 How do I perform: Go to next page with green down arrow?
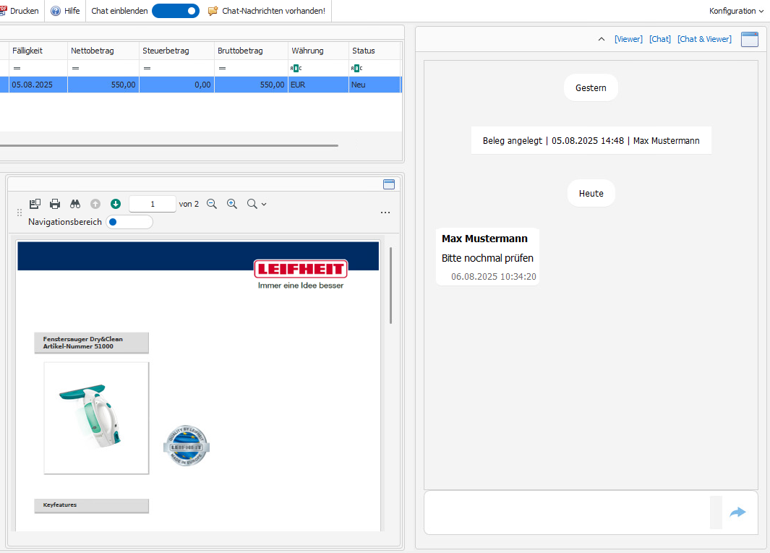(116, 204)
